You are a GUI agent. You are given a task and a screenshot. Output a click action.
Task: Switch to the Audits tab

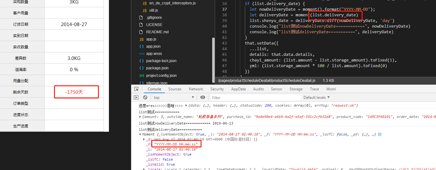pos(258,89)
